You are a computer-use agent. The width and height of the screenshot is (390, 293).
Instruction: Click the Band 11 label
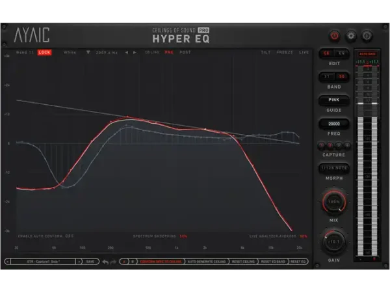[x=25, y=52]
